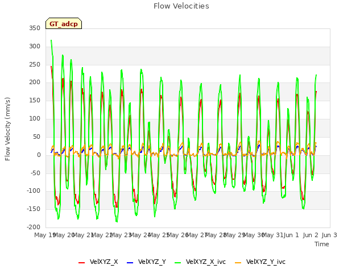Click the -100 y-axis tick label
This screenshot has width=364, height=273.
(x=34, y=191)
